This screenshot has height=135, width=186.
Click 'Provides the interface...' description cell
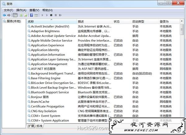pos(95,40)
